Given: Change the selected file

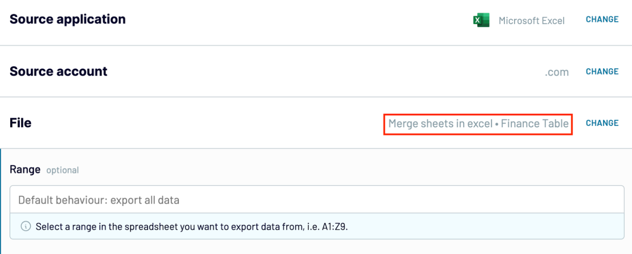Looking at the screenshot, I should [602, 123].
